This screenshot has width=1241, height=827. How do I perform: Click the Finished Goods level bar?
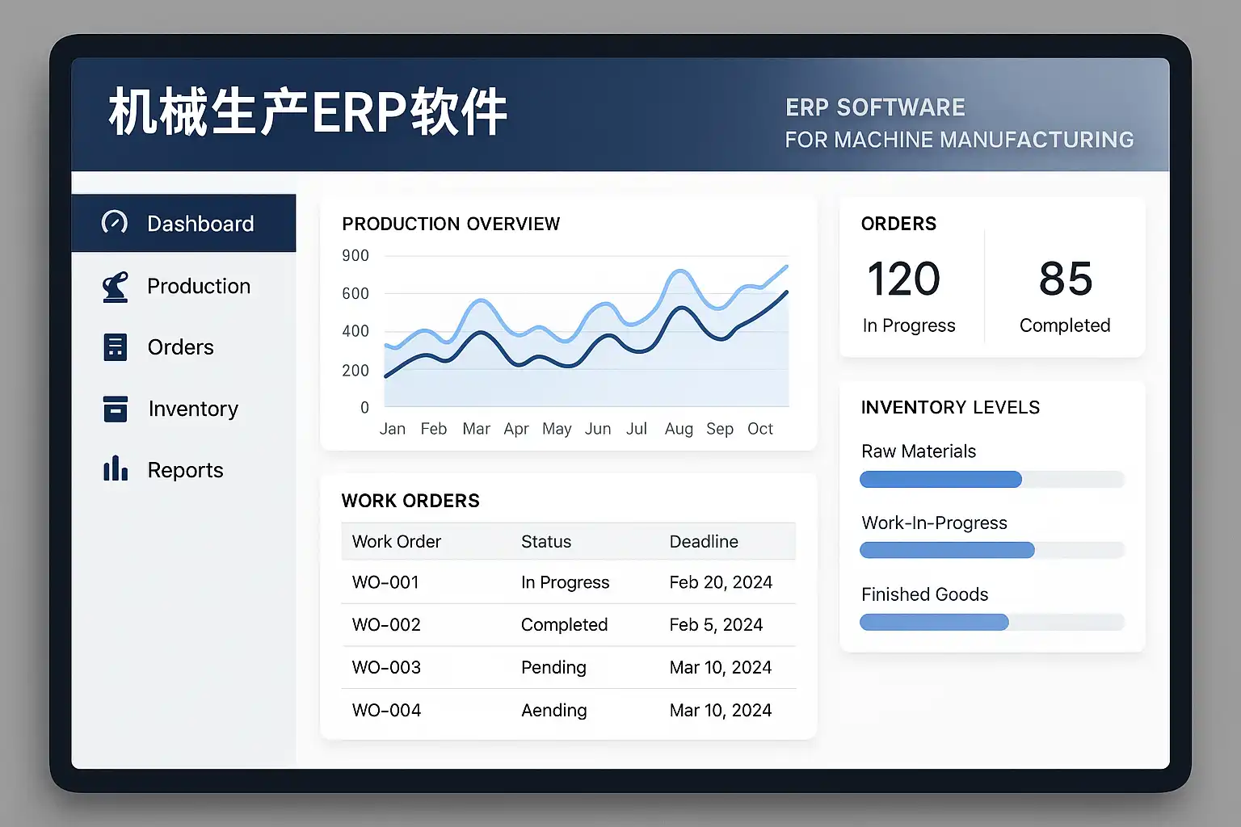pyautogui.click(x=992, y=622)
